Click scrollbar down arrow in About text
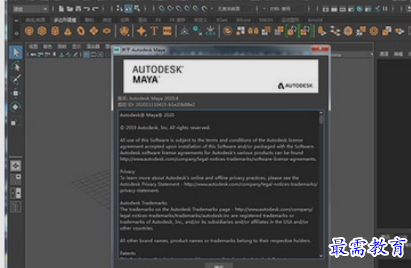 click(x=321, y=255)
